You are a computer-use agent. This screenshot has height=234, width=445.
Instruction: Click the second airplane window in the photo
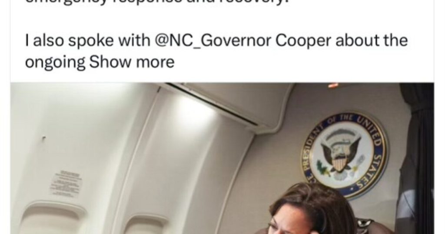[147, 224]
